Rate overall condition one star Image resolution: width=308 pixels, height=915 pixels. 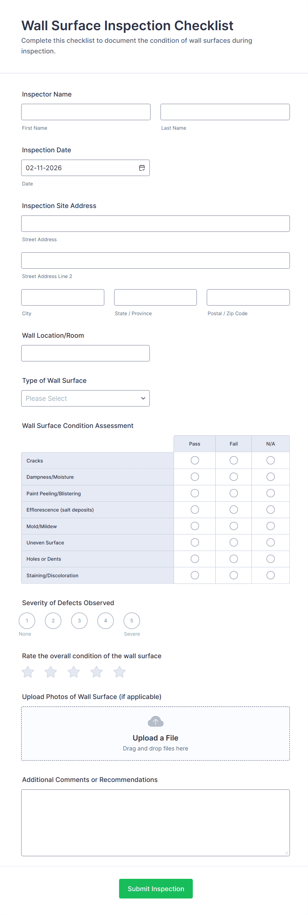(27, 672)
